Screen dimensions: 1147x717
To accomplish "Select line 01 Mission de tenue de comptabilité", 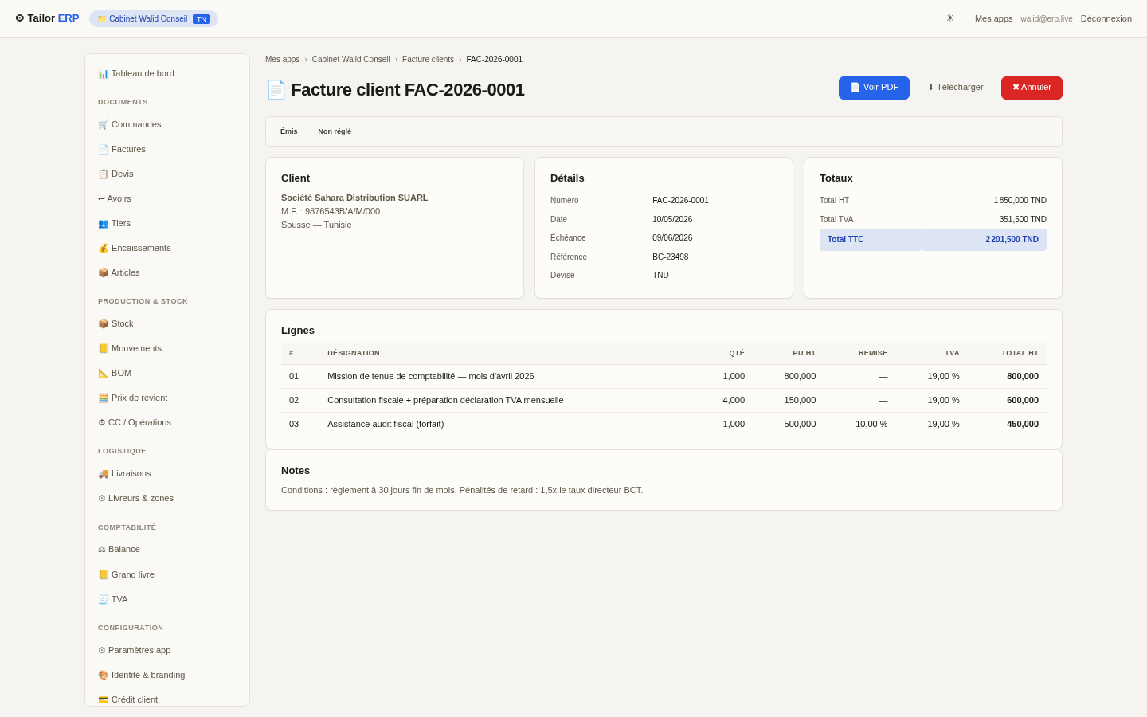I will pyautogui.click(x=430, y=376).
